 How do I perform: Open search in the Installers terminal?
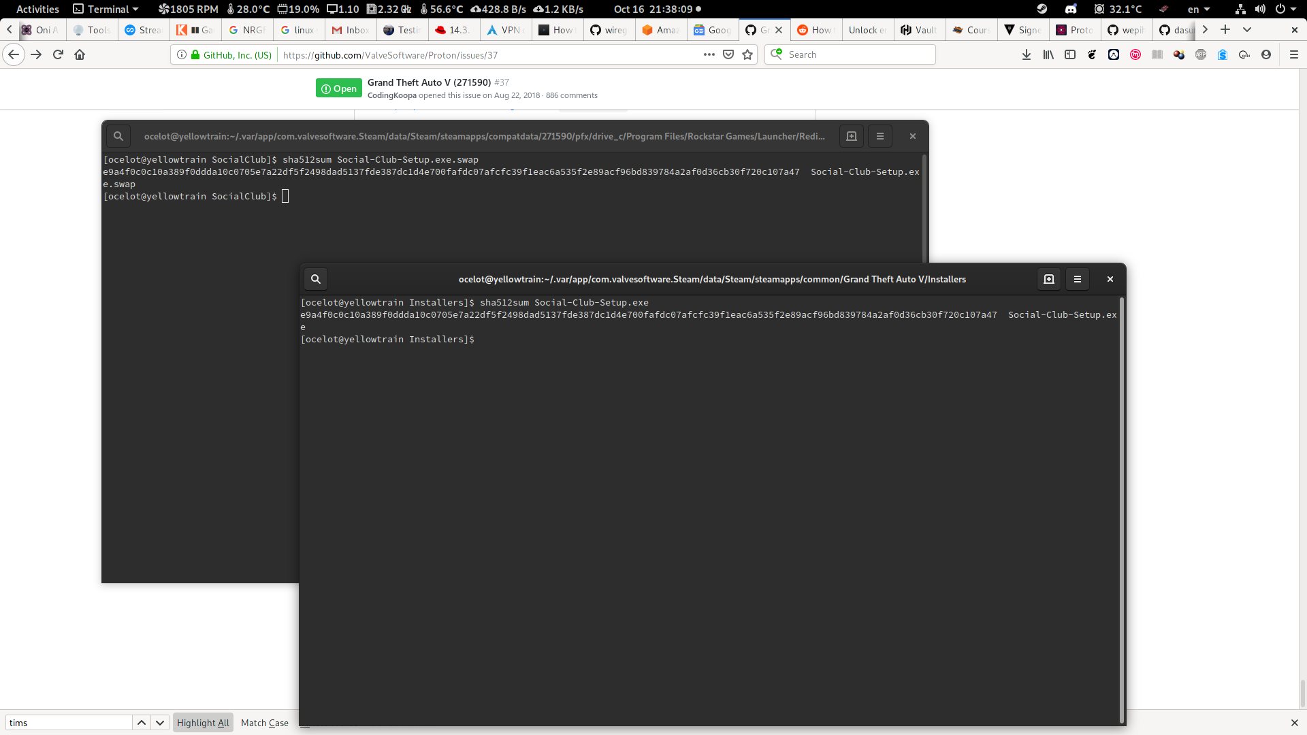(x=316, y=279)
